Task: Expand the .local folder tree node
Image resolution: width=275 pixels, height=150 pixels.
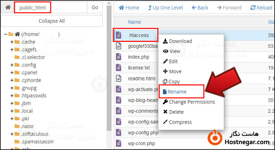Action: pyautogui.click(x=12, y=111)
